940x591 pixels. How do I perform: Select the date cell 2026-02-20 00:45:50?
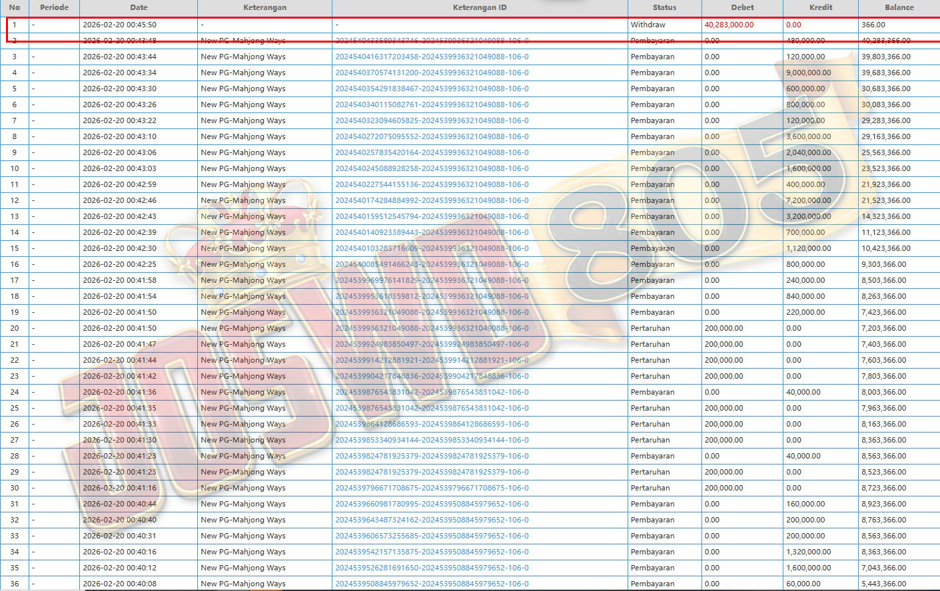point(119,25)
